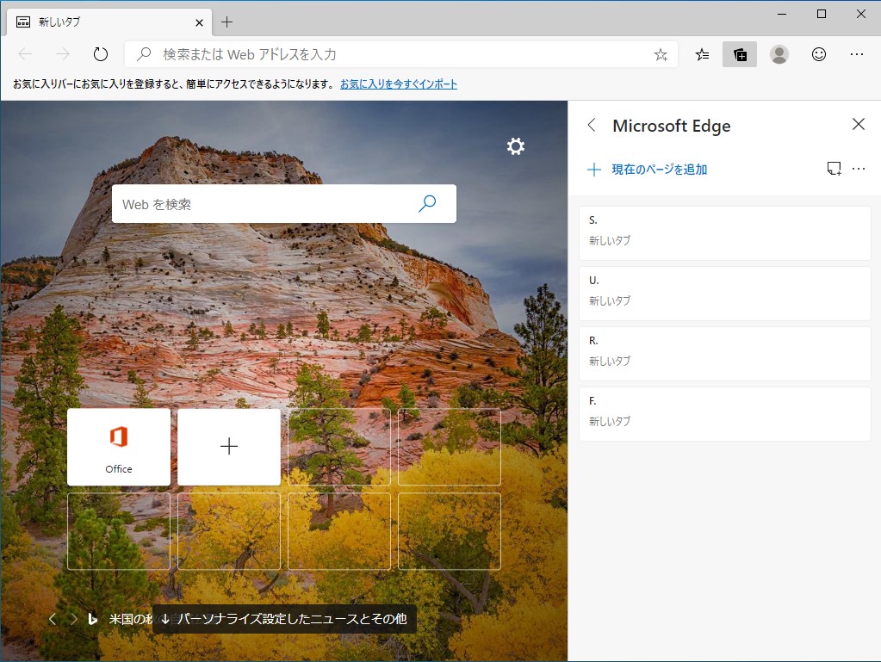Click inside the Web を検索 search box

(258, 204)
